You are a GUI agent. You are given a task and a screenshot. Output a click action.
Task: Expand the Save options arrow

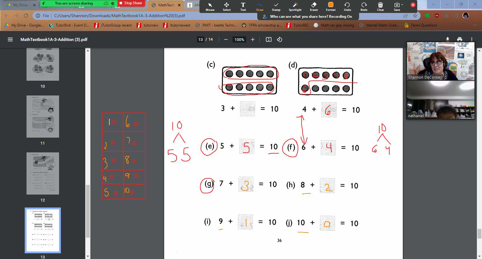pyautogui.click(x=402, y=5)
